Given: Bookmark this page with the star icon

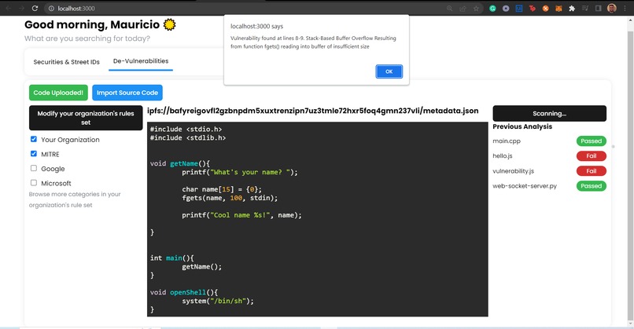Looking at the screenshot, I should (x=477, y=8).
